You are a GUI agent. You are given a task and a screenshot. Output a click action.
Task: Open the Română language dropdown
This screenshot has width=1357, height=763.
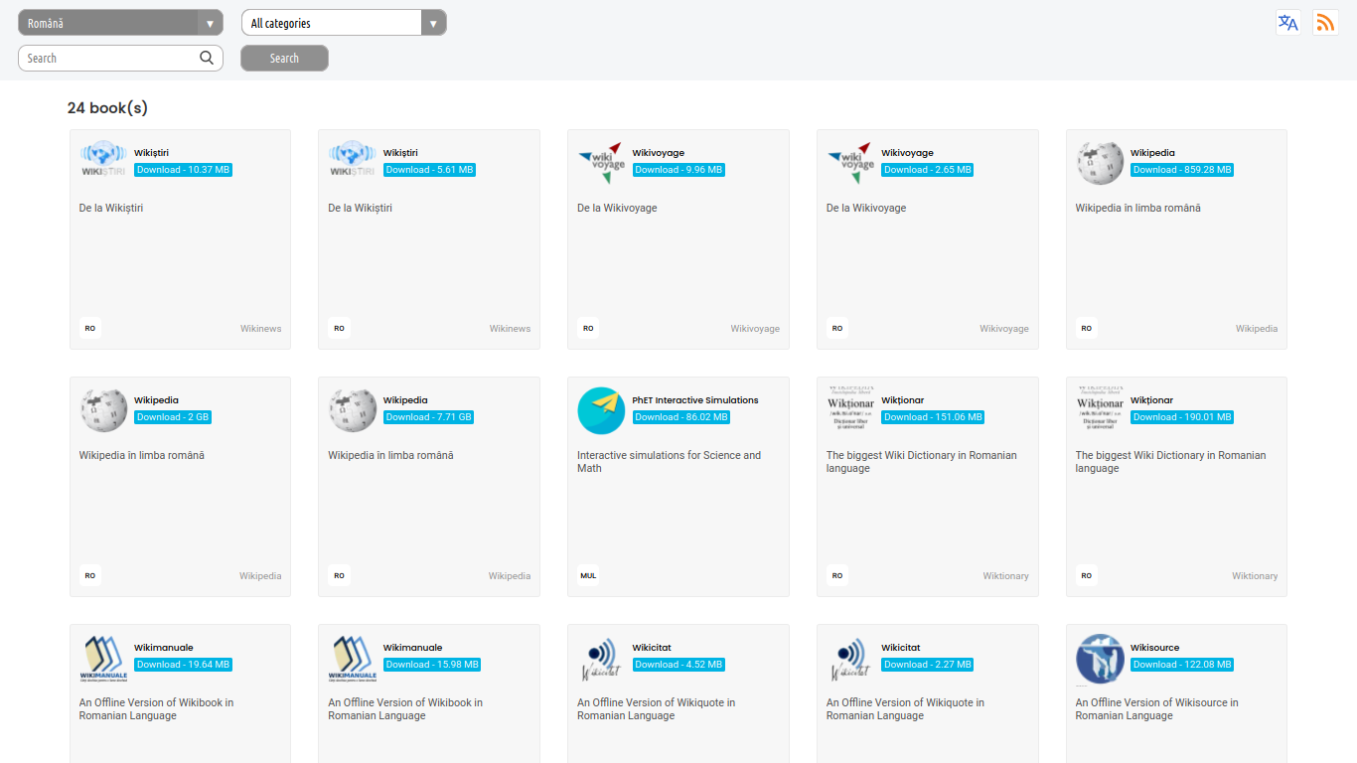coord(120,23)
